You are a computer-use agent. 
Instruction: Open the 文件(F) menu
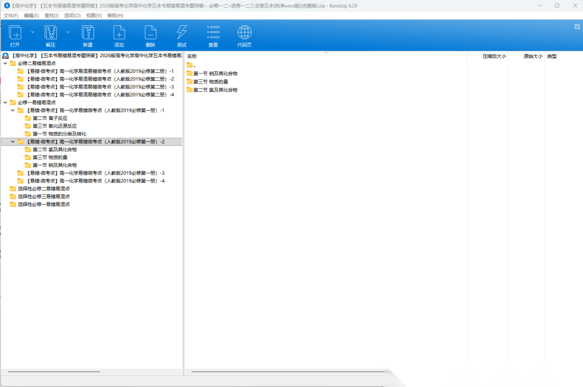[x=11, y=16]
